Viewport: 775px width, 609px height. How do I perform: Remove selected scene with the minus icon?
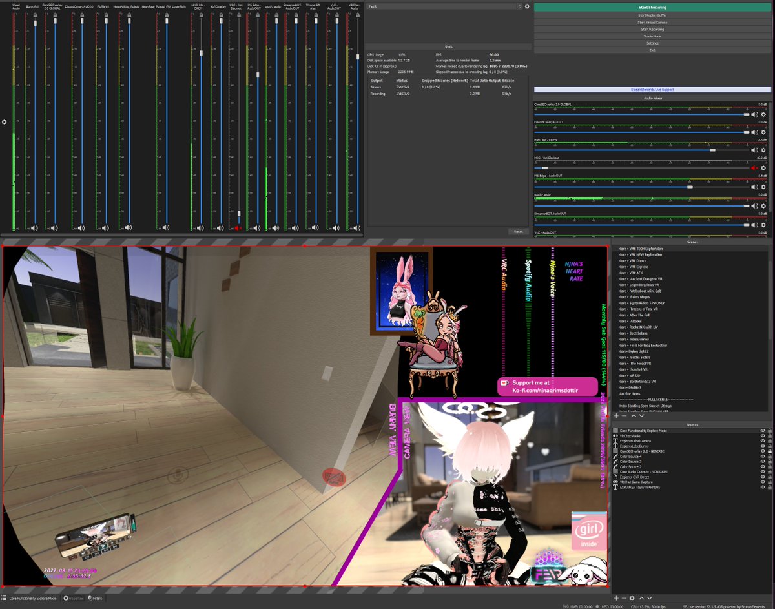[624, 415]
